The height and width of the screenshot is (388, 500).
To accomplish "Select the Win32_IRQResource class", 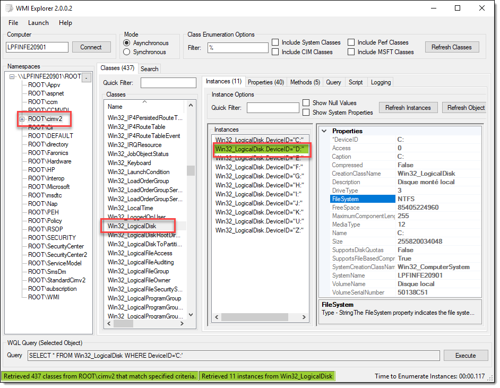I will point(135,145).
